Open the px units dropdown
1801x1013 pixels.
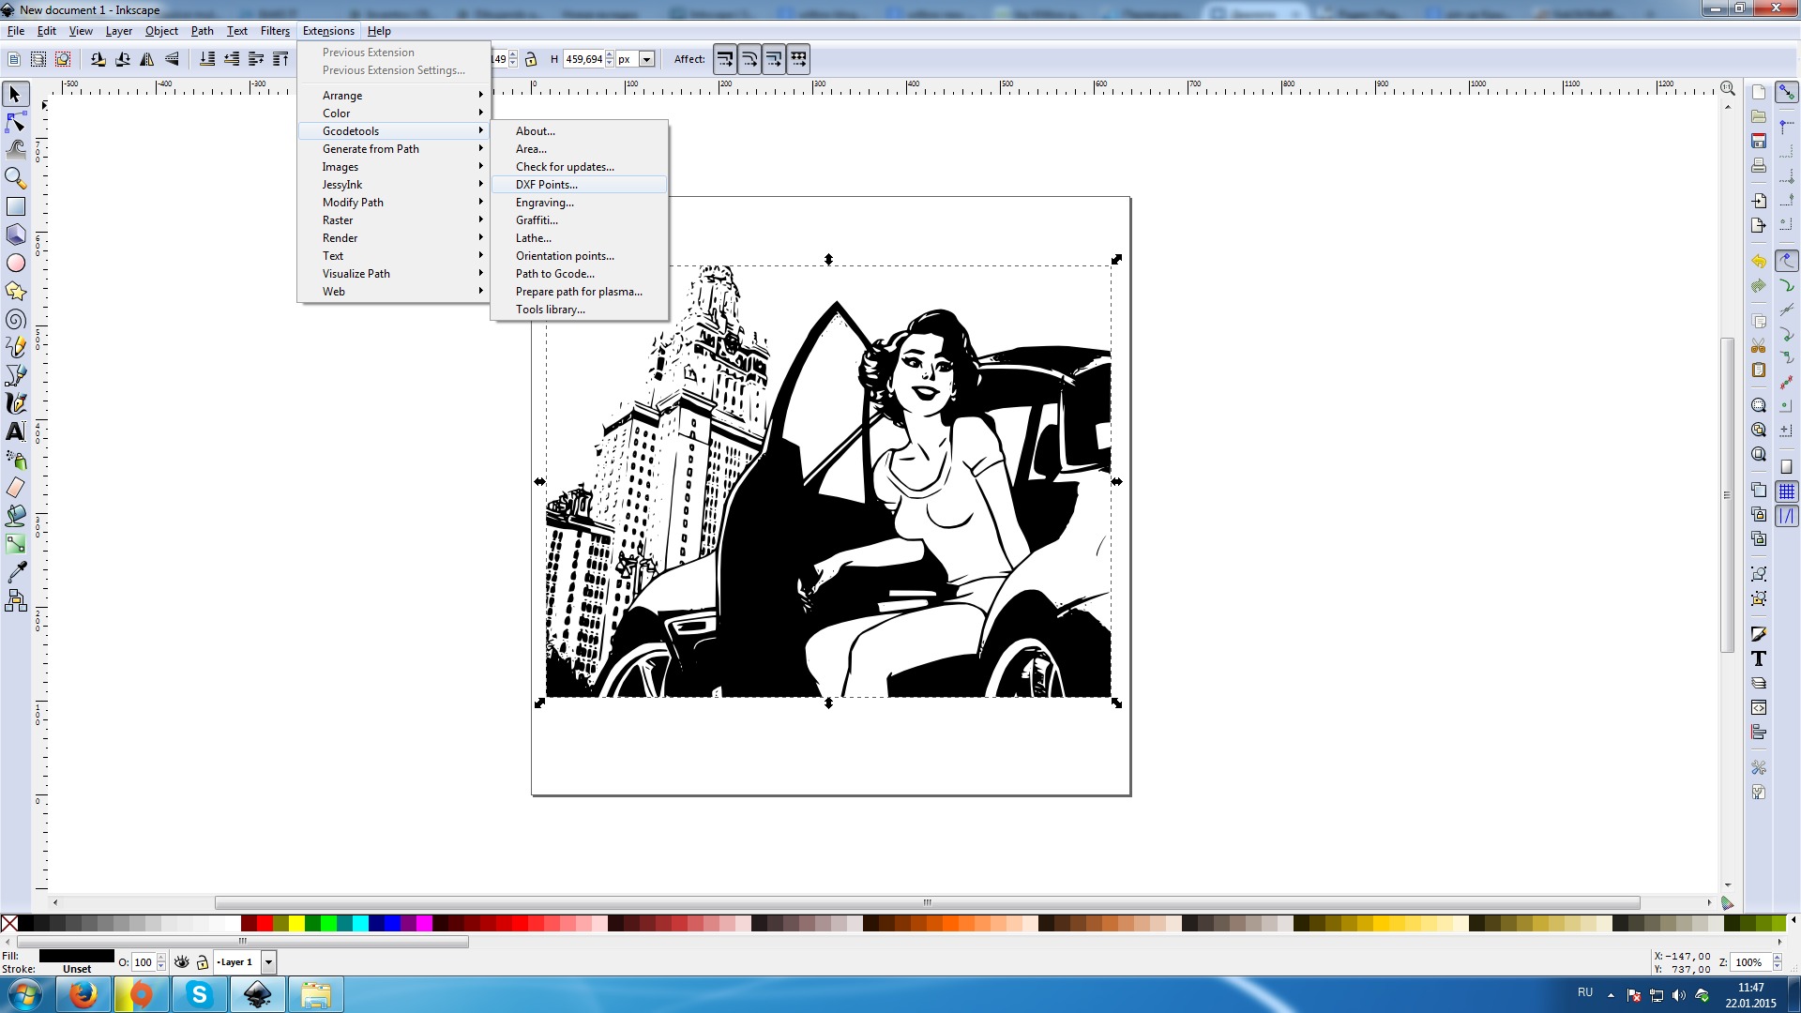[x=646, y=59]
